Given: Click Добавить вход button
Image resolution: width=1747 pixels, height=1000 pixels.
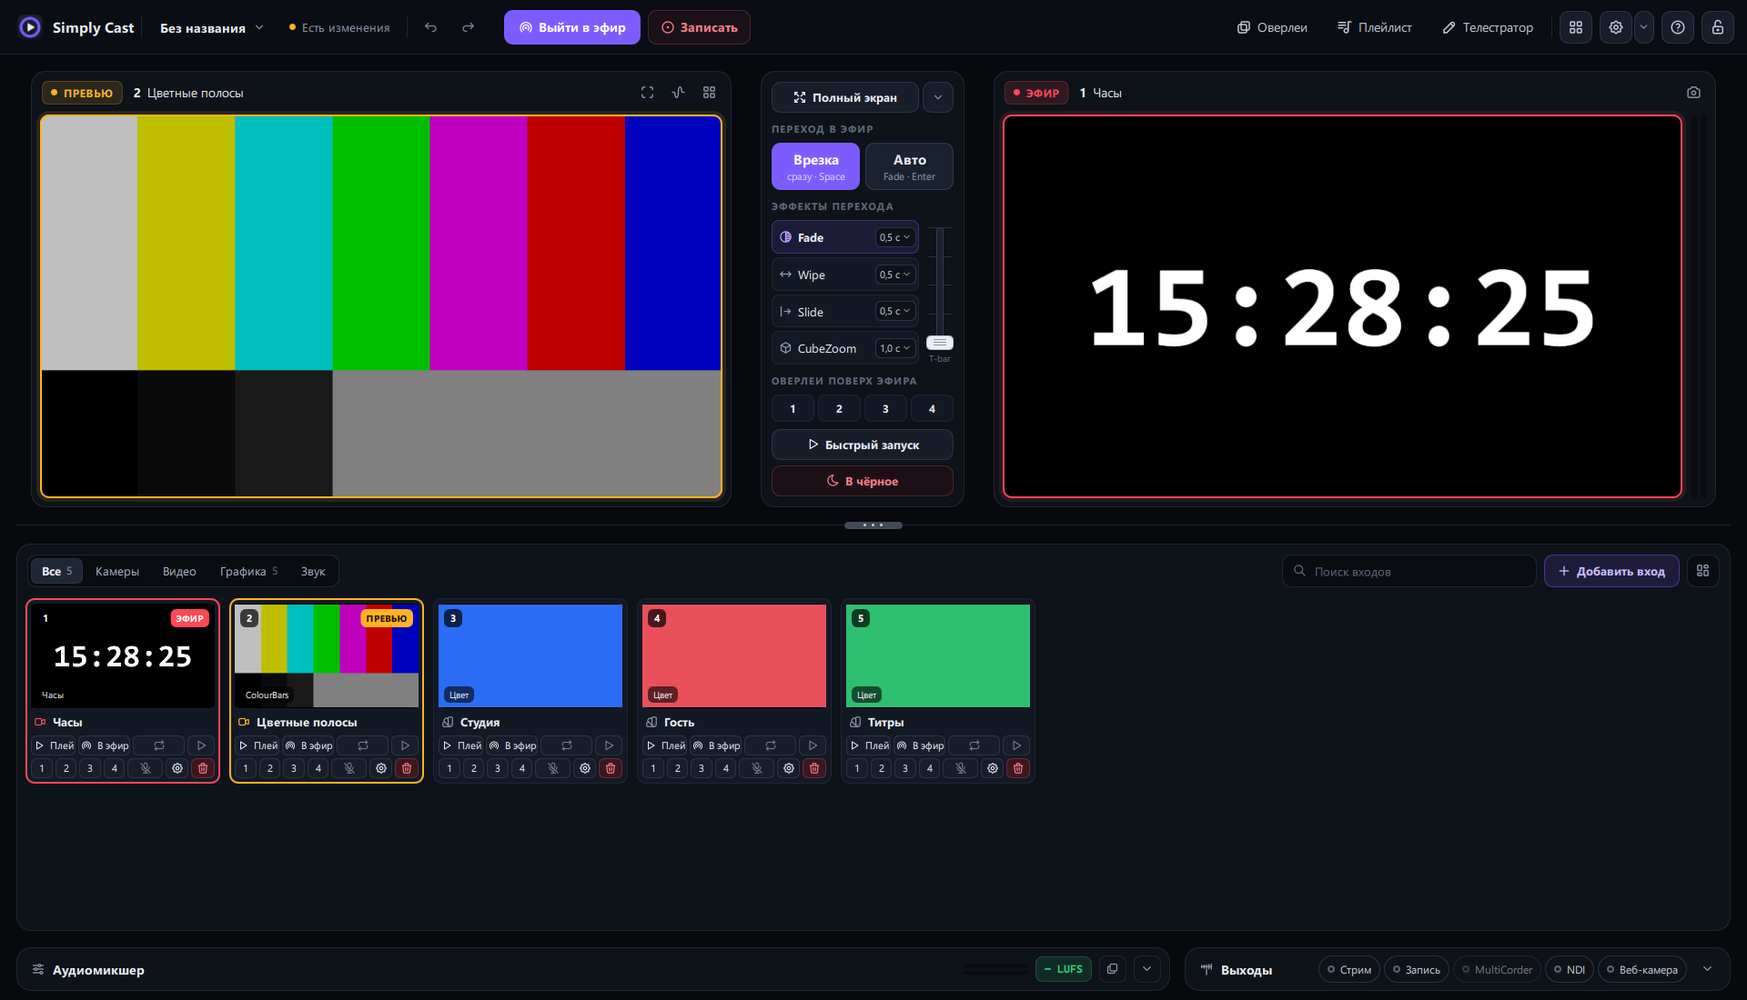Looking at the screenshot, I should click(x=1611, y=571).
